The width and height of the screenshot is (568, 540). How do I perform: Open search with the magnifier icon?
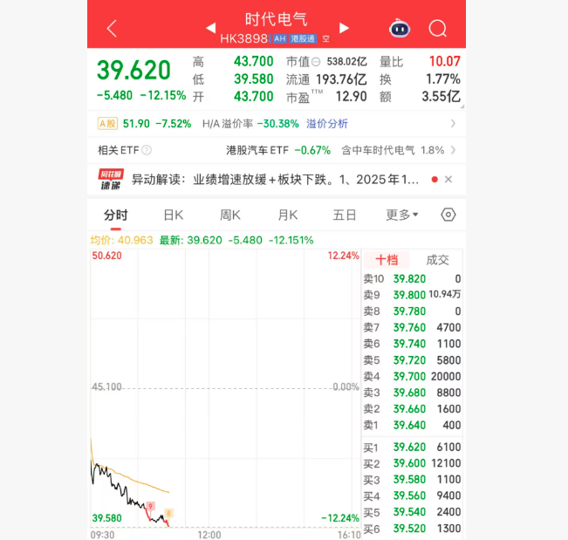click(x=438, y=28)
